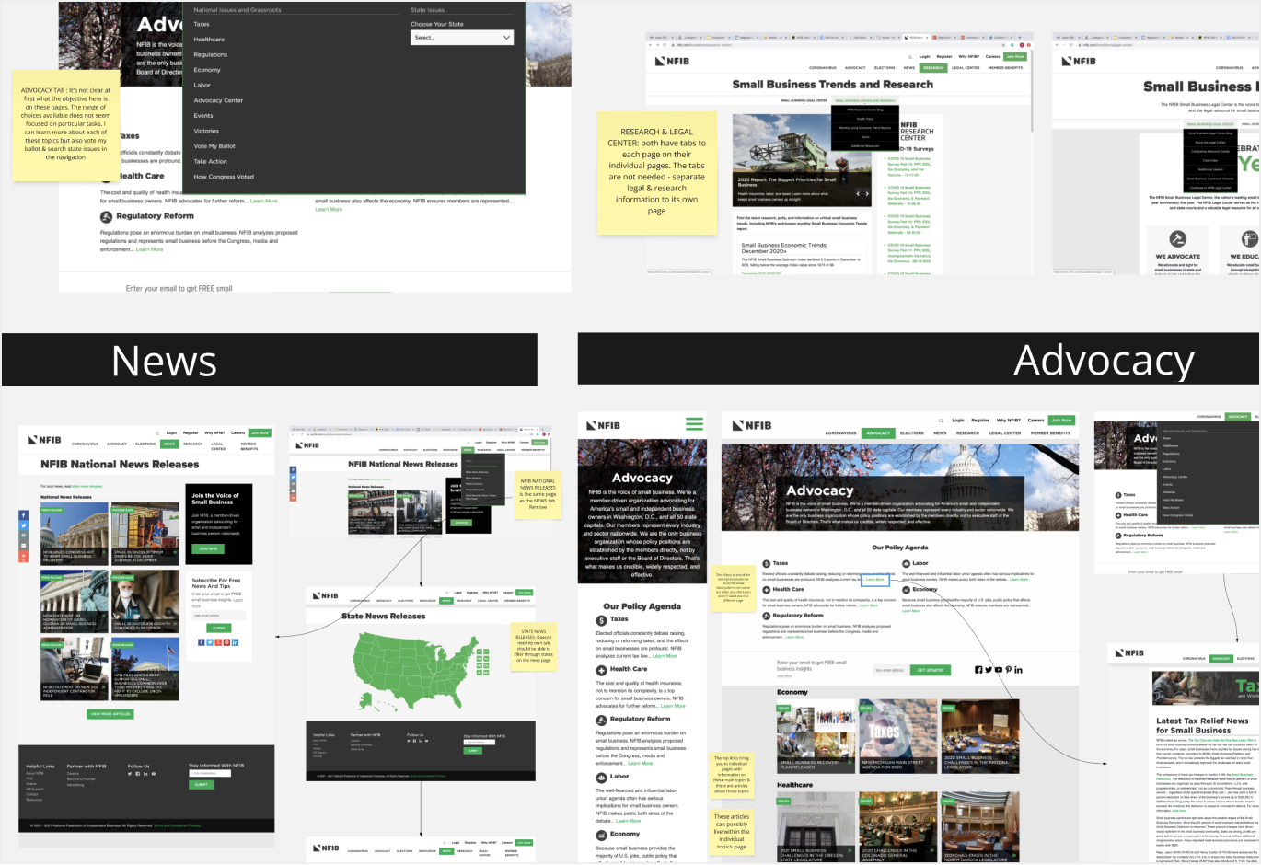Screen dimensions: 1261x865
Task: Click blue-boxed Learn More link under Taxes
Action: [875, 580]
